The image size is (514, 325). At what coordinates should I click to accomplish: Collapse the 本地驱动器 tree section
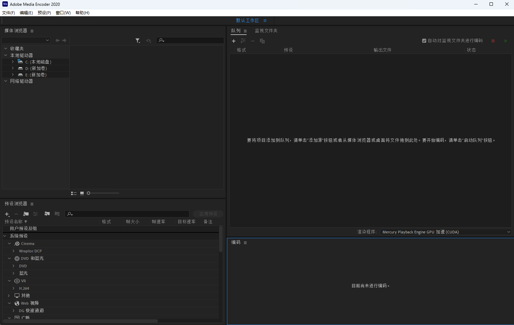(5, 55)
